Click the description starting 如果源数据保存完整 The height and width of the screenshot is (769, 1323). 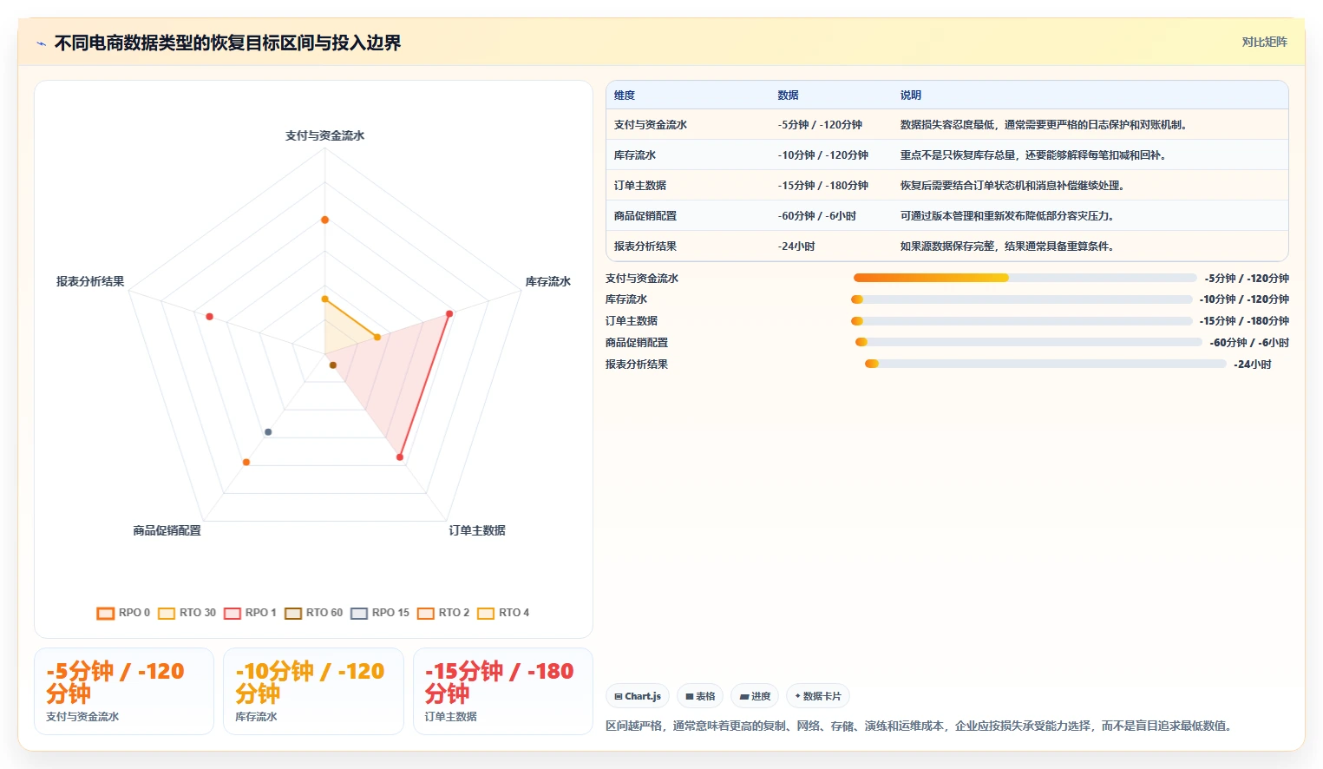(x=1006, y=246)
